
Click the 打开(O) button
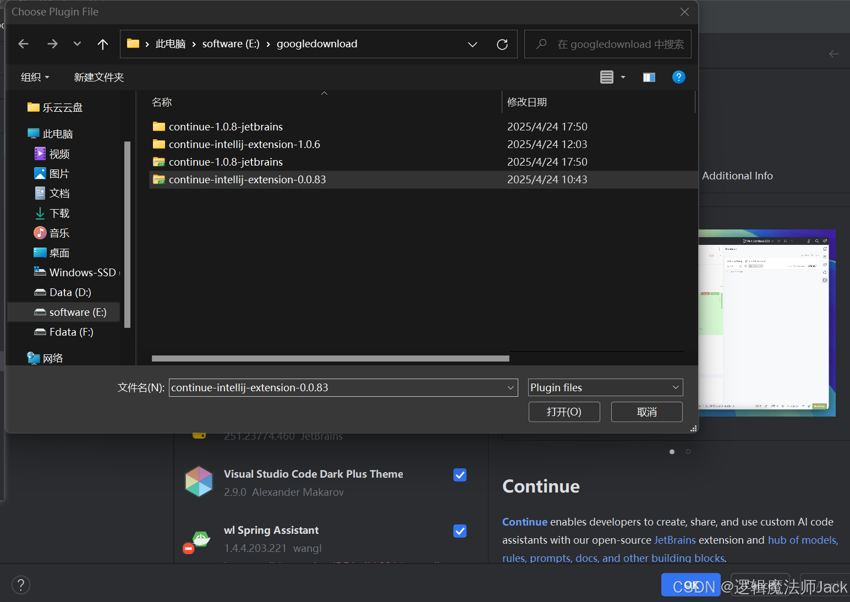coord(564,412)
